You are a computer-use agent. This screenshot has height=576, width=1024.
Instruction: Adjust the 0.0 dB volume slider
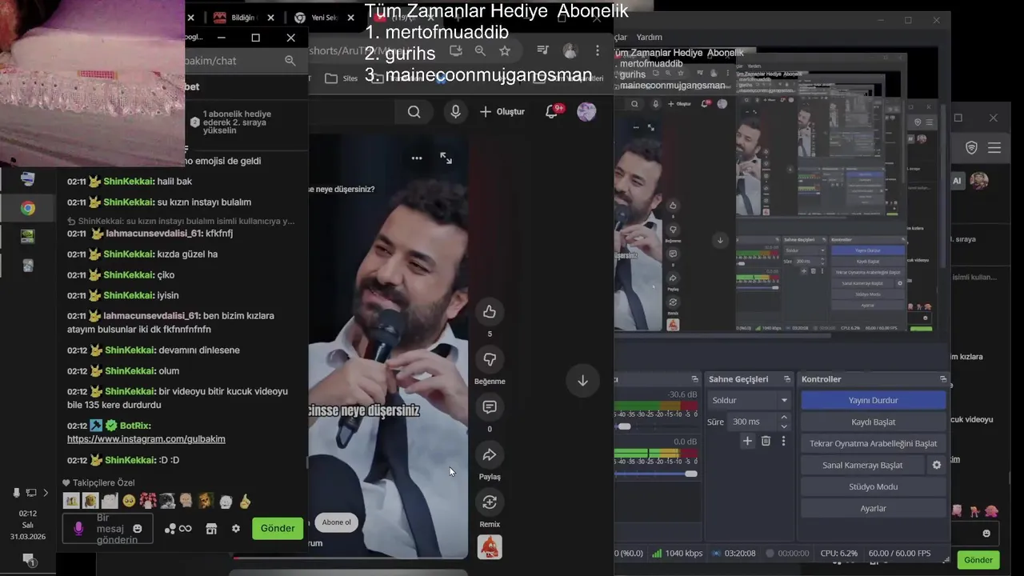[691, 474]
